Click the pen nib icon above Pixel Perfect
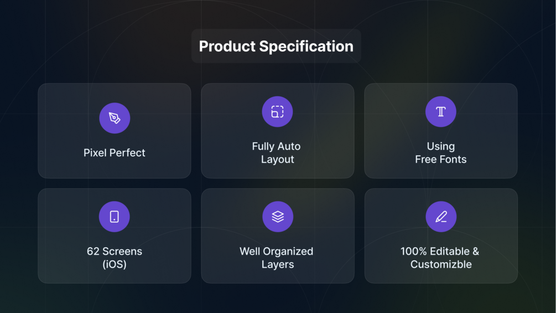The height and width of the screenshot is (313, 556). tap(115, 118)
